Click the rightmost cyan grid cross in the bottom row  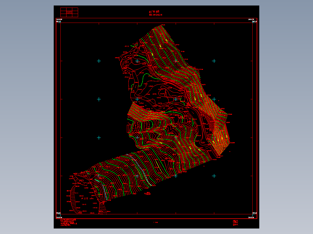(x=214, y=176)
